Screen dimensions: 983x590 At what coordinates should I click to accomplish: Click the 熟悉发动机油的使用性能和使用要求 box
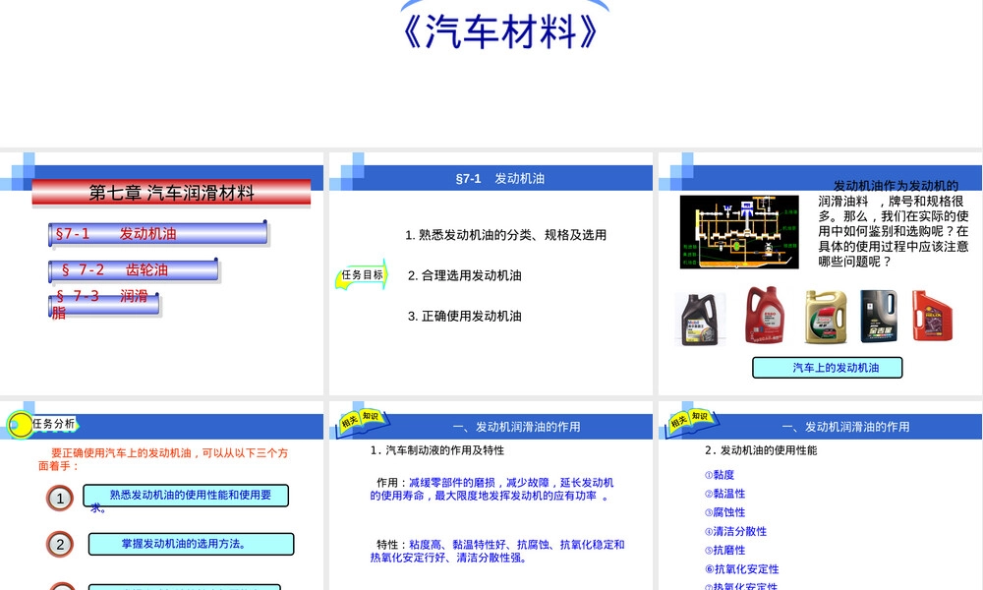pyautogui.click(x=186, y=496)
